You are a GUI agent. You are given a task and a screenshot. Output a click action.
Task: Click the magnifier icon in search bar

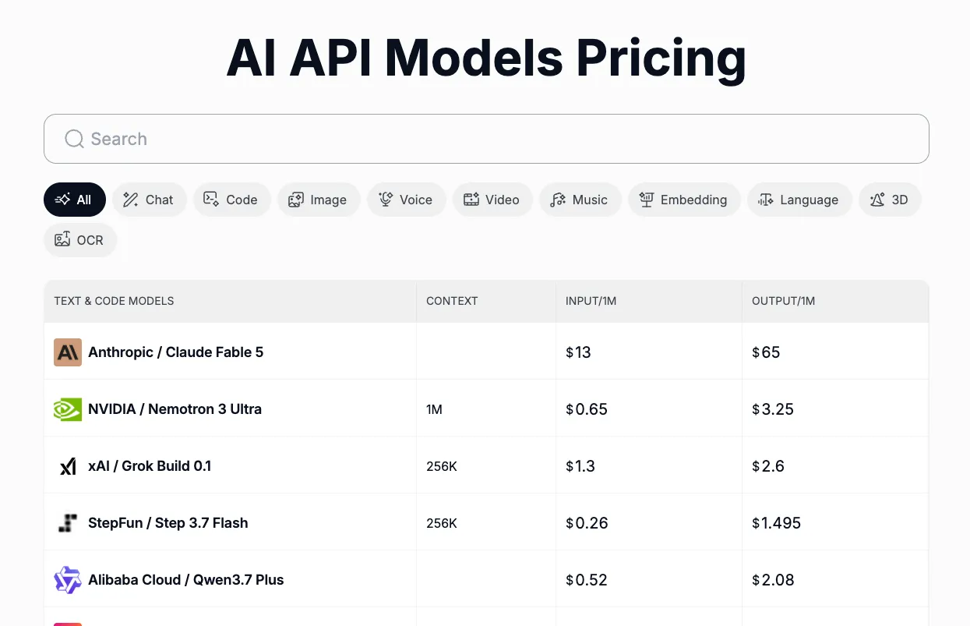click(74, 139)
